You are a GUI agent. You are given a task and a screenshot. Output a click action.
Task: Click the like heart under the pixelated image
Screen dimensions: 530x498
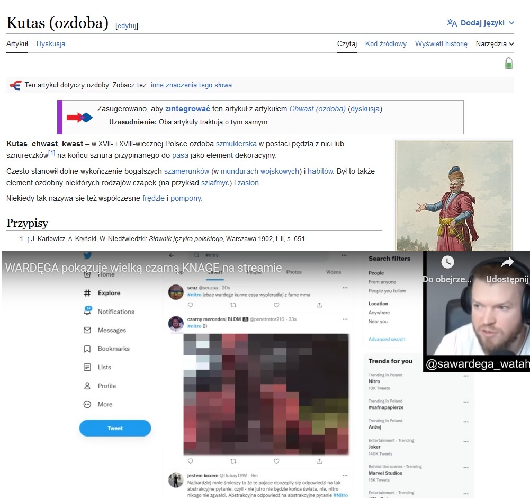click(276, 461)
